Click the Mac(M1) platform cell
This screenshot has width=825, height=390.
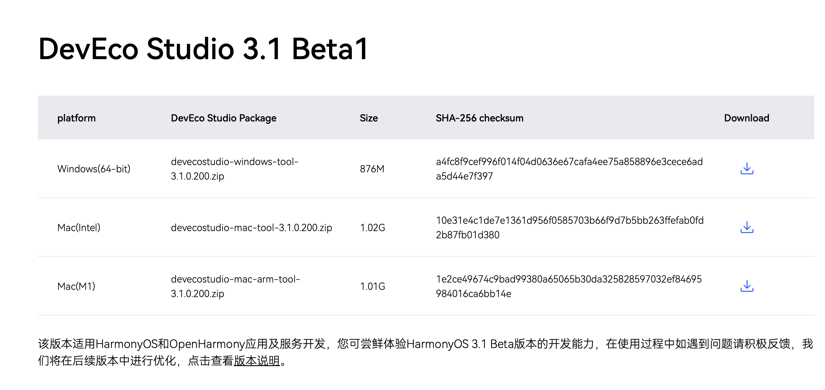point(76,286)
